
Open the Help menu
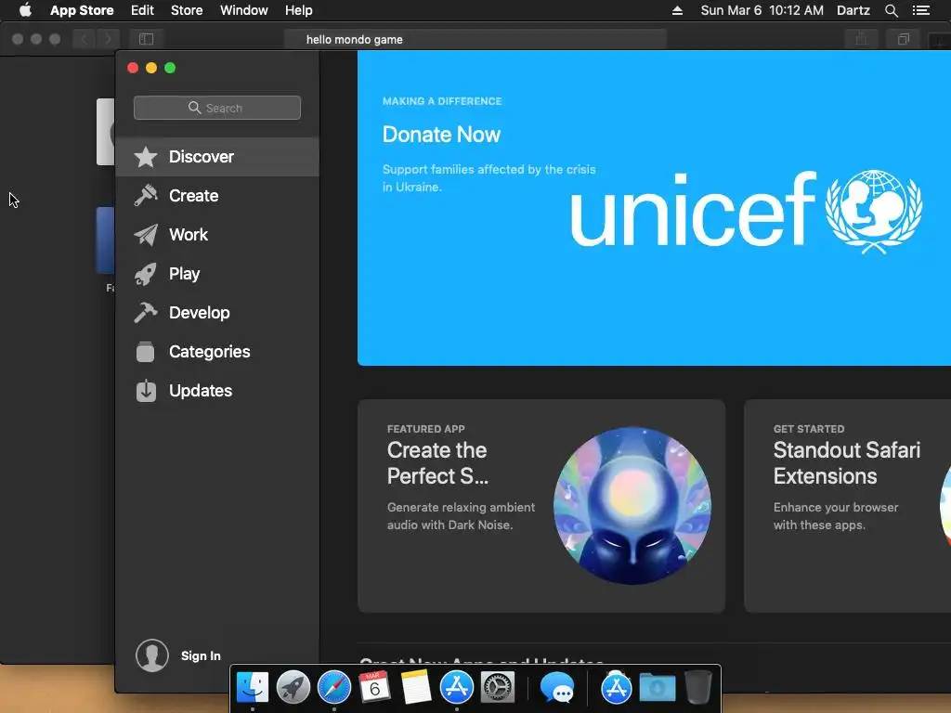(299, 10)
